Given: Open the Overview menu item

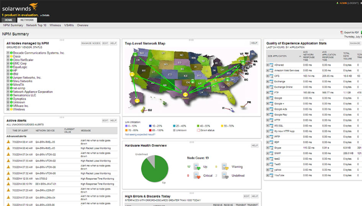Looking at the screenshot, I should click(x=82, y=25).
